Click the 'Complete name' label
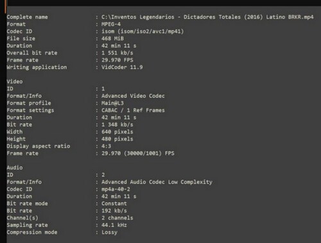 click(27, 17)
